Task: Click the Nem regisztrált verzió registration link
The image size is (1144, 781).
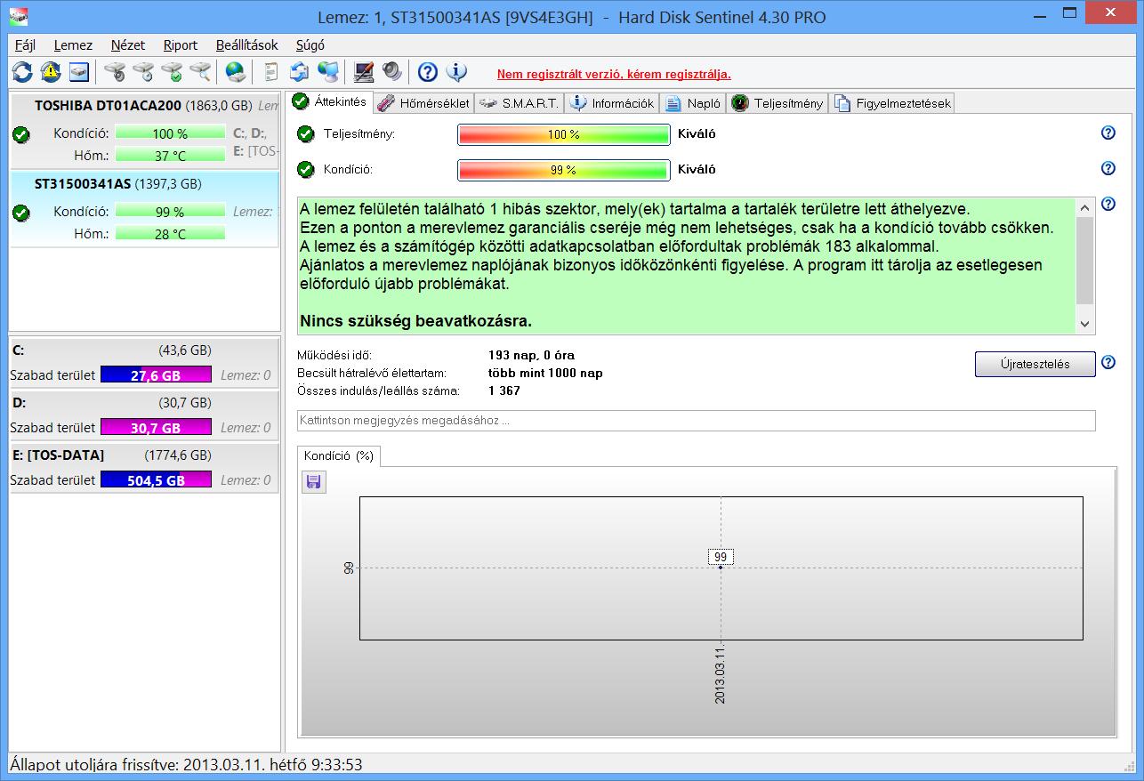Action: point(614,74)
